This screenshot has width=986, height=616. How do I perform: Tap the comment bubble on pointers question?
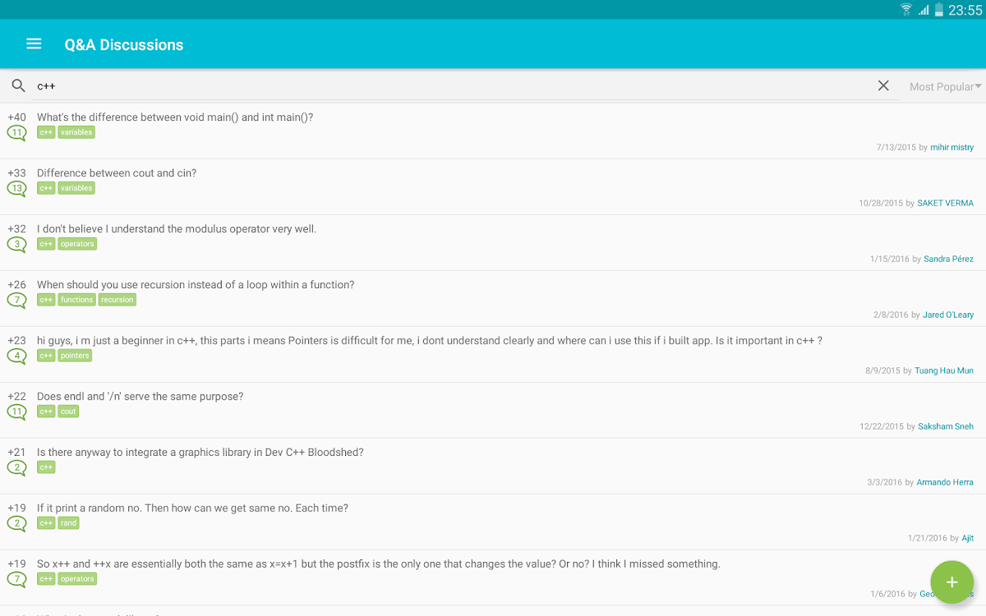[16, 356]
